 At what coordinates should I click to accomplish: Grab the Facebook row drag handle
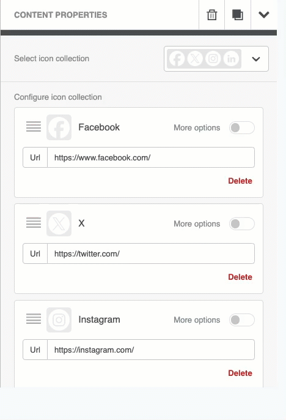pyautogui.click(x=34, y=126)
